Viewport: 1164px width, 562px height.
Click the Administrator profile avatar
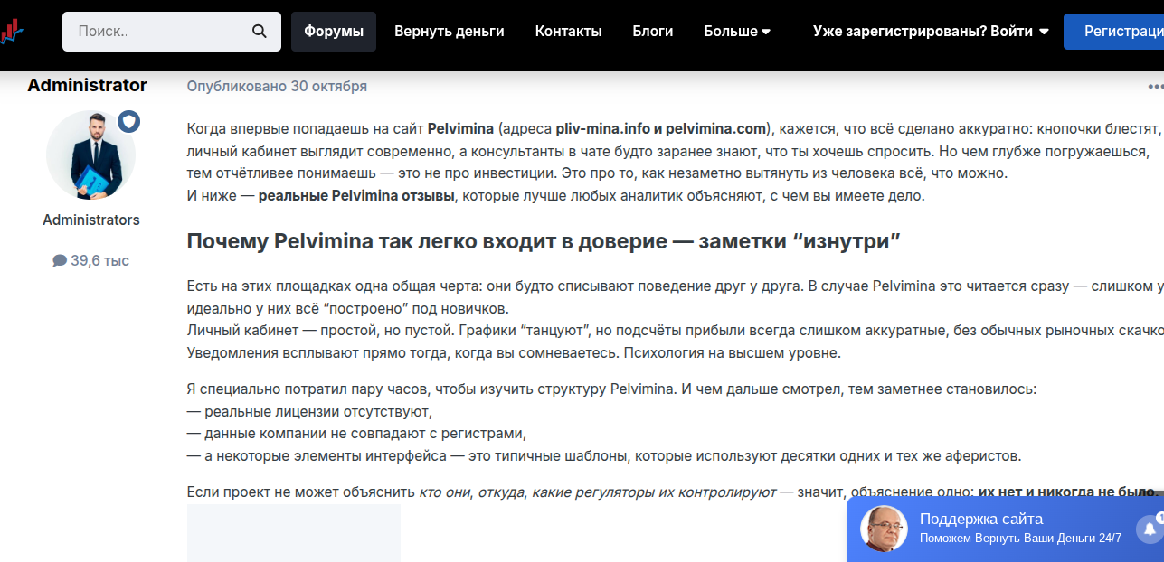90,155
